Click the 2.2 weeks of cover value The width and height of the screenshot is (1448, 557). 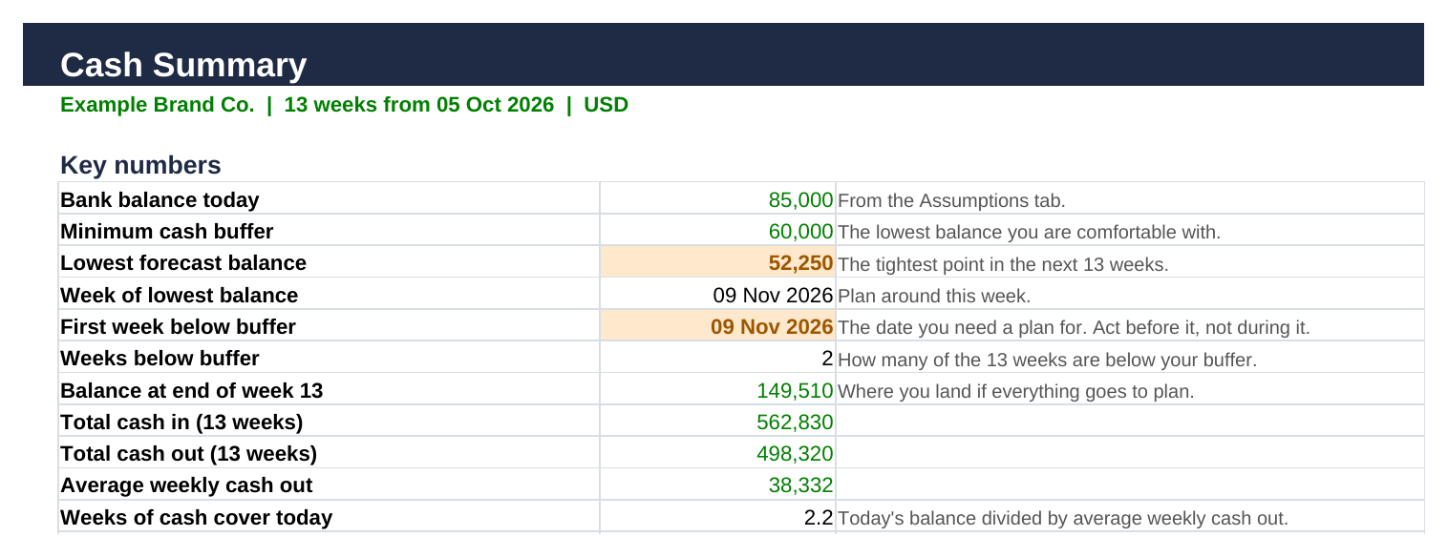tap(820, 518)
